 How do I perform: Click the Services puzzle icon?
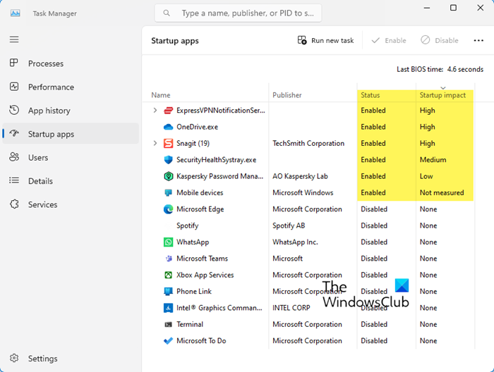(x=14, y=204)
